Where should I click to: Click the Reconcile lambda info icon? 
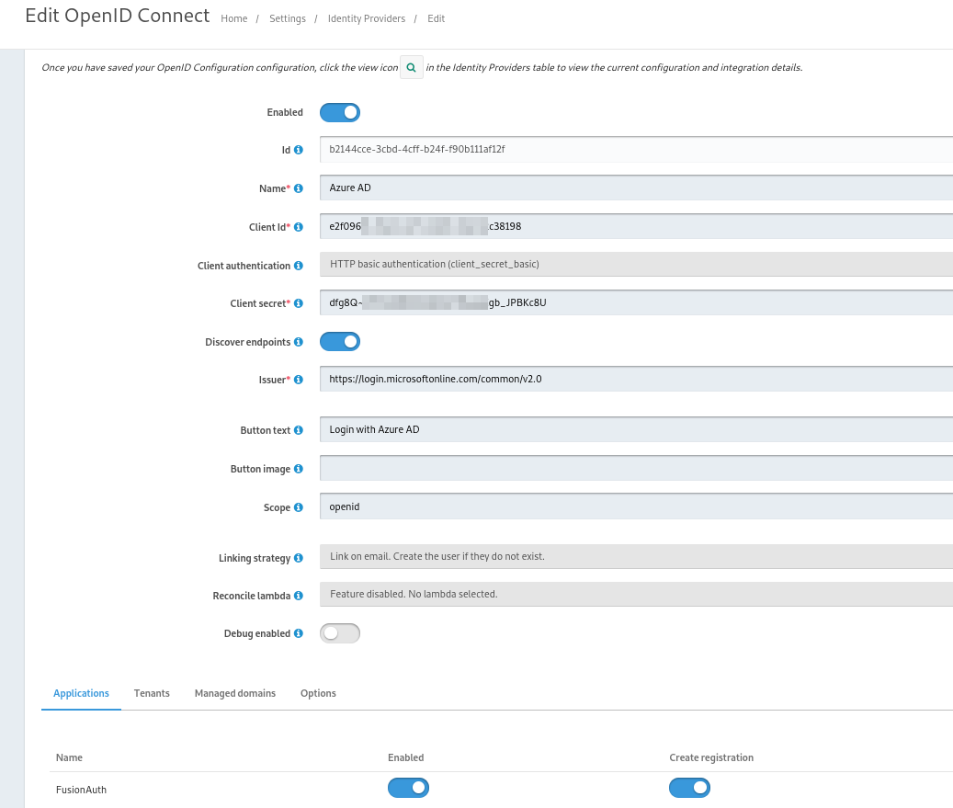(x=299, y=596)
